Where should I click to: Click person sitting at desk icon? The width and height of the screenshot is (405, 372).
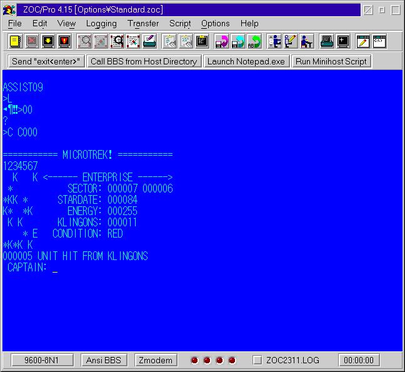tap(307, 41)
